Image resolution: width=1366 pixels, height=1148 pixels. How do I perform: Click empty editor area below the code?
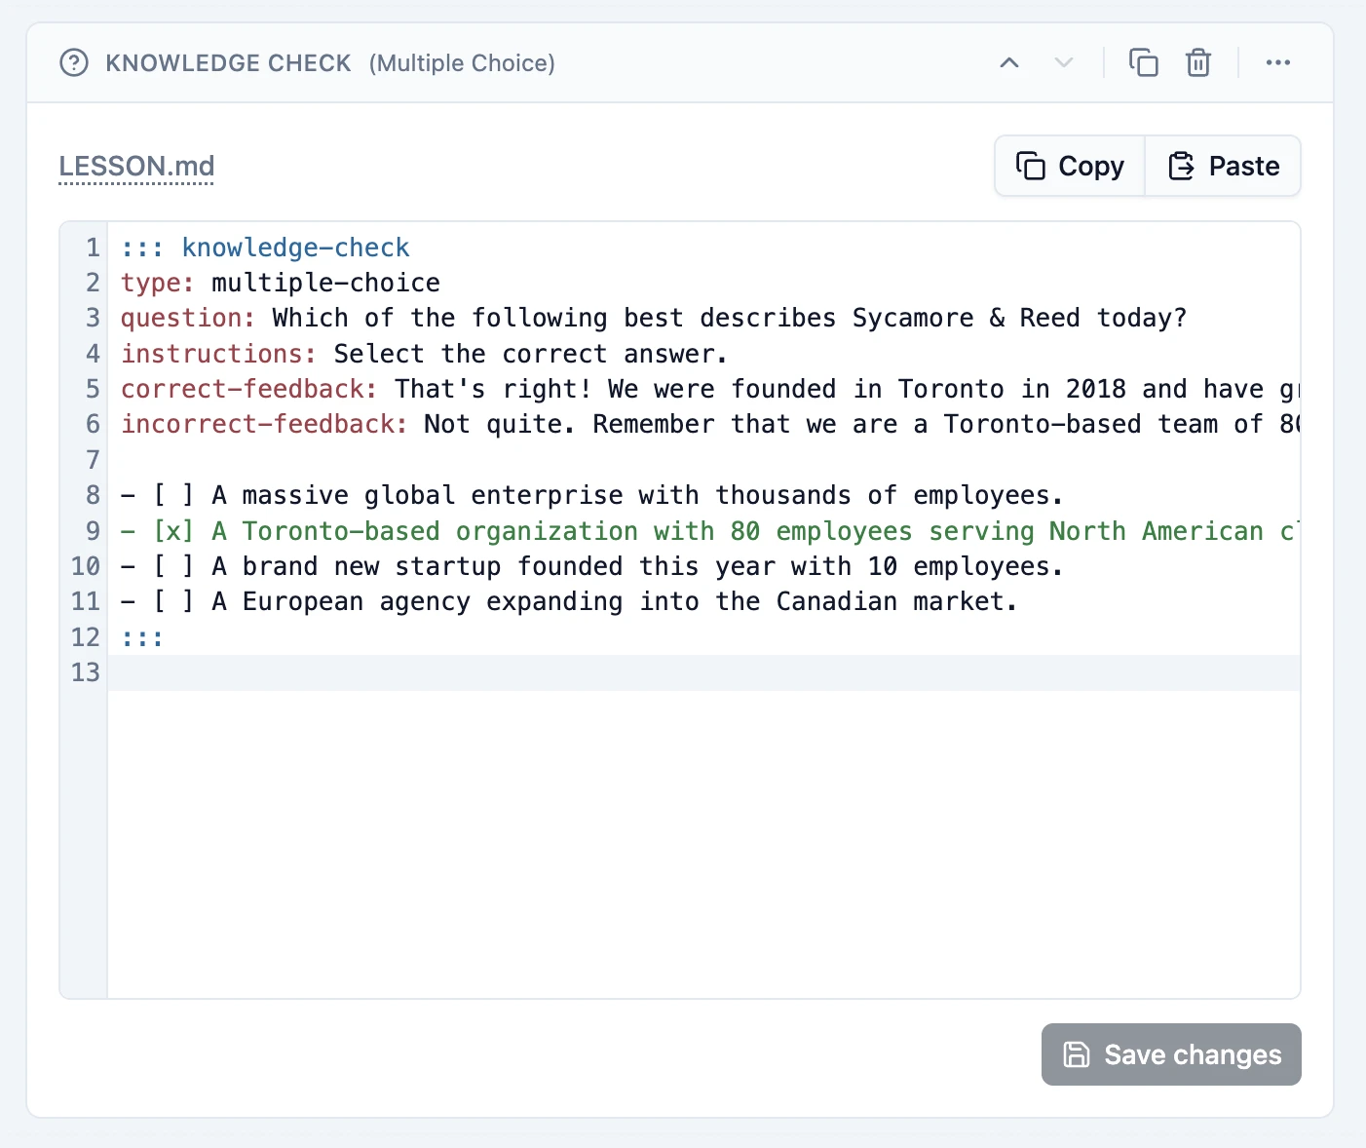(x=703, y=844)
